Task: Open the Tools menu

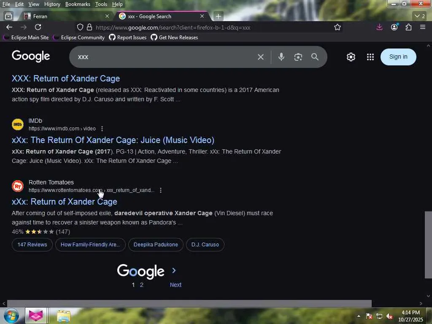Action: [x=101, y=4]
